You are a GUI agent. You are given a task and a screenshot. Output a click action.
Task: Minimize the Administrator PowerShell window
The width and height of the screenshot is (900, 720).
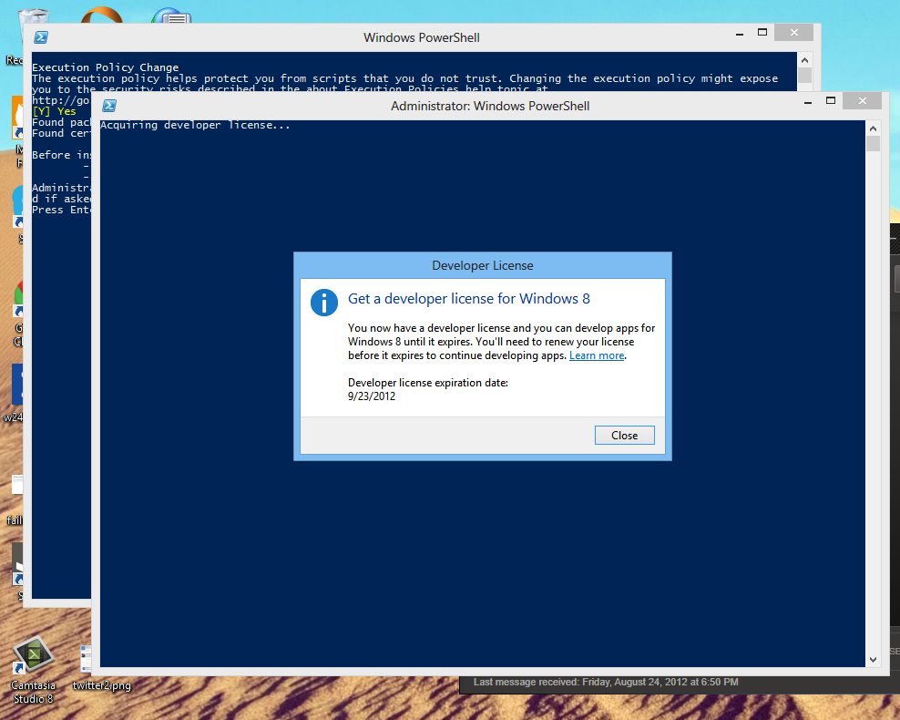[x=808, y=102]
